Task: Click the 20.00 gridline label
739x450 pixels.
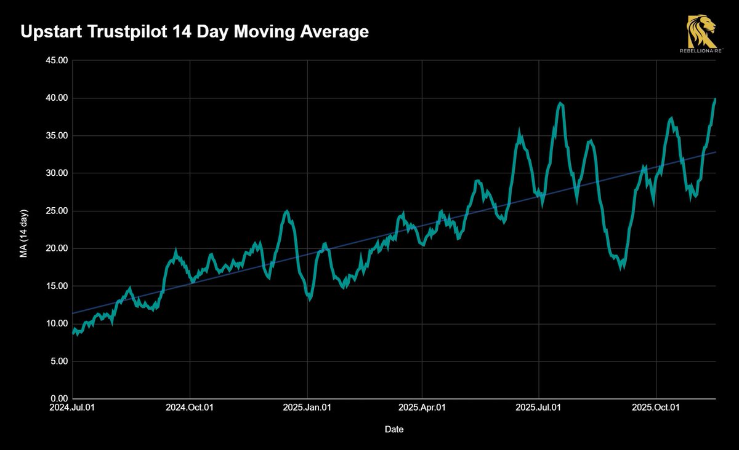Action: click(x=56, y=247)
